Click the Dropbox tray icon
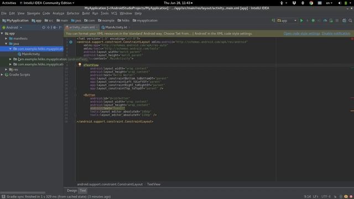354x199 pixels. [294, 3]
